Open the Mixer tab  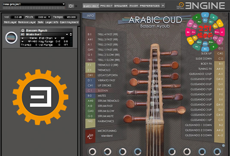[x=134, y=6]
